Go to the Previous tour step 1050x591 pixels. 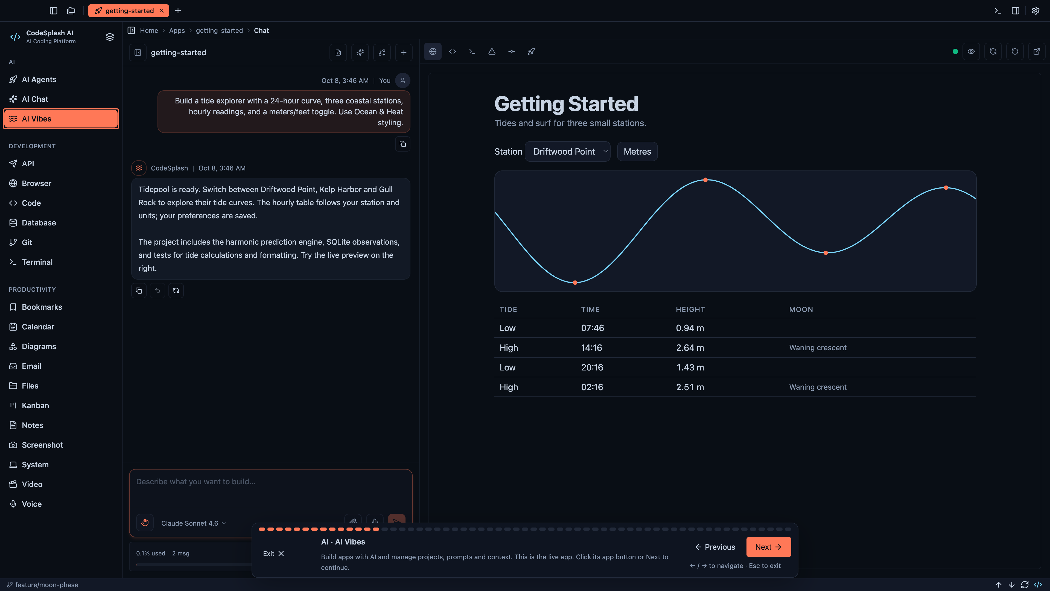(x=715, y=547)
